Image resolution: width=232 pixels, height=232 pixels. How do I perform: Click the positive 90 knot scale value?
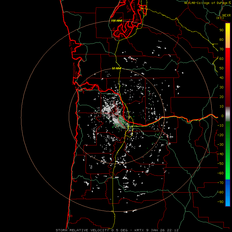pyautogui.click(x=221, y=30)
